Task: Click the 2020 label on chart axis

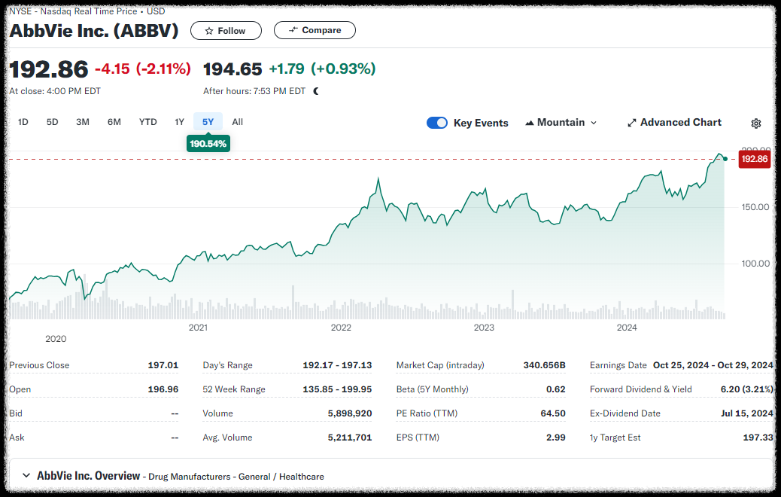Action: 56,339
